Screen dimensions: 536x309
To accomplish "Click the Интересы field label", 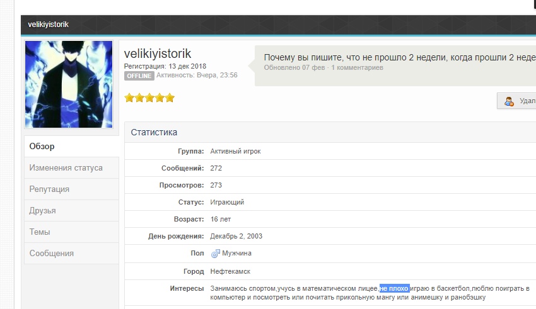I will (x=187, y=288).
